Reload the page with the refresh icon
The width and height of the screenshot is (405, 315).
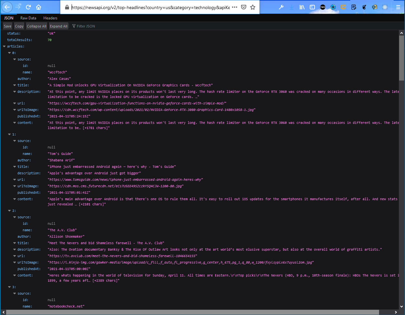[x=28, y=7]
